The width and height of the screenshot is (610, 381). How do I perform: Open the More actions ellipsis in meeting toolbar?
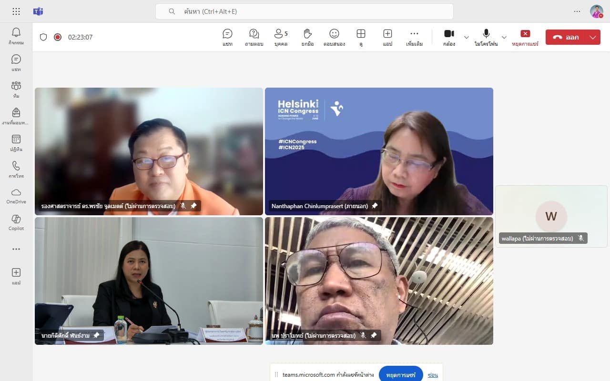414,37
